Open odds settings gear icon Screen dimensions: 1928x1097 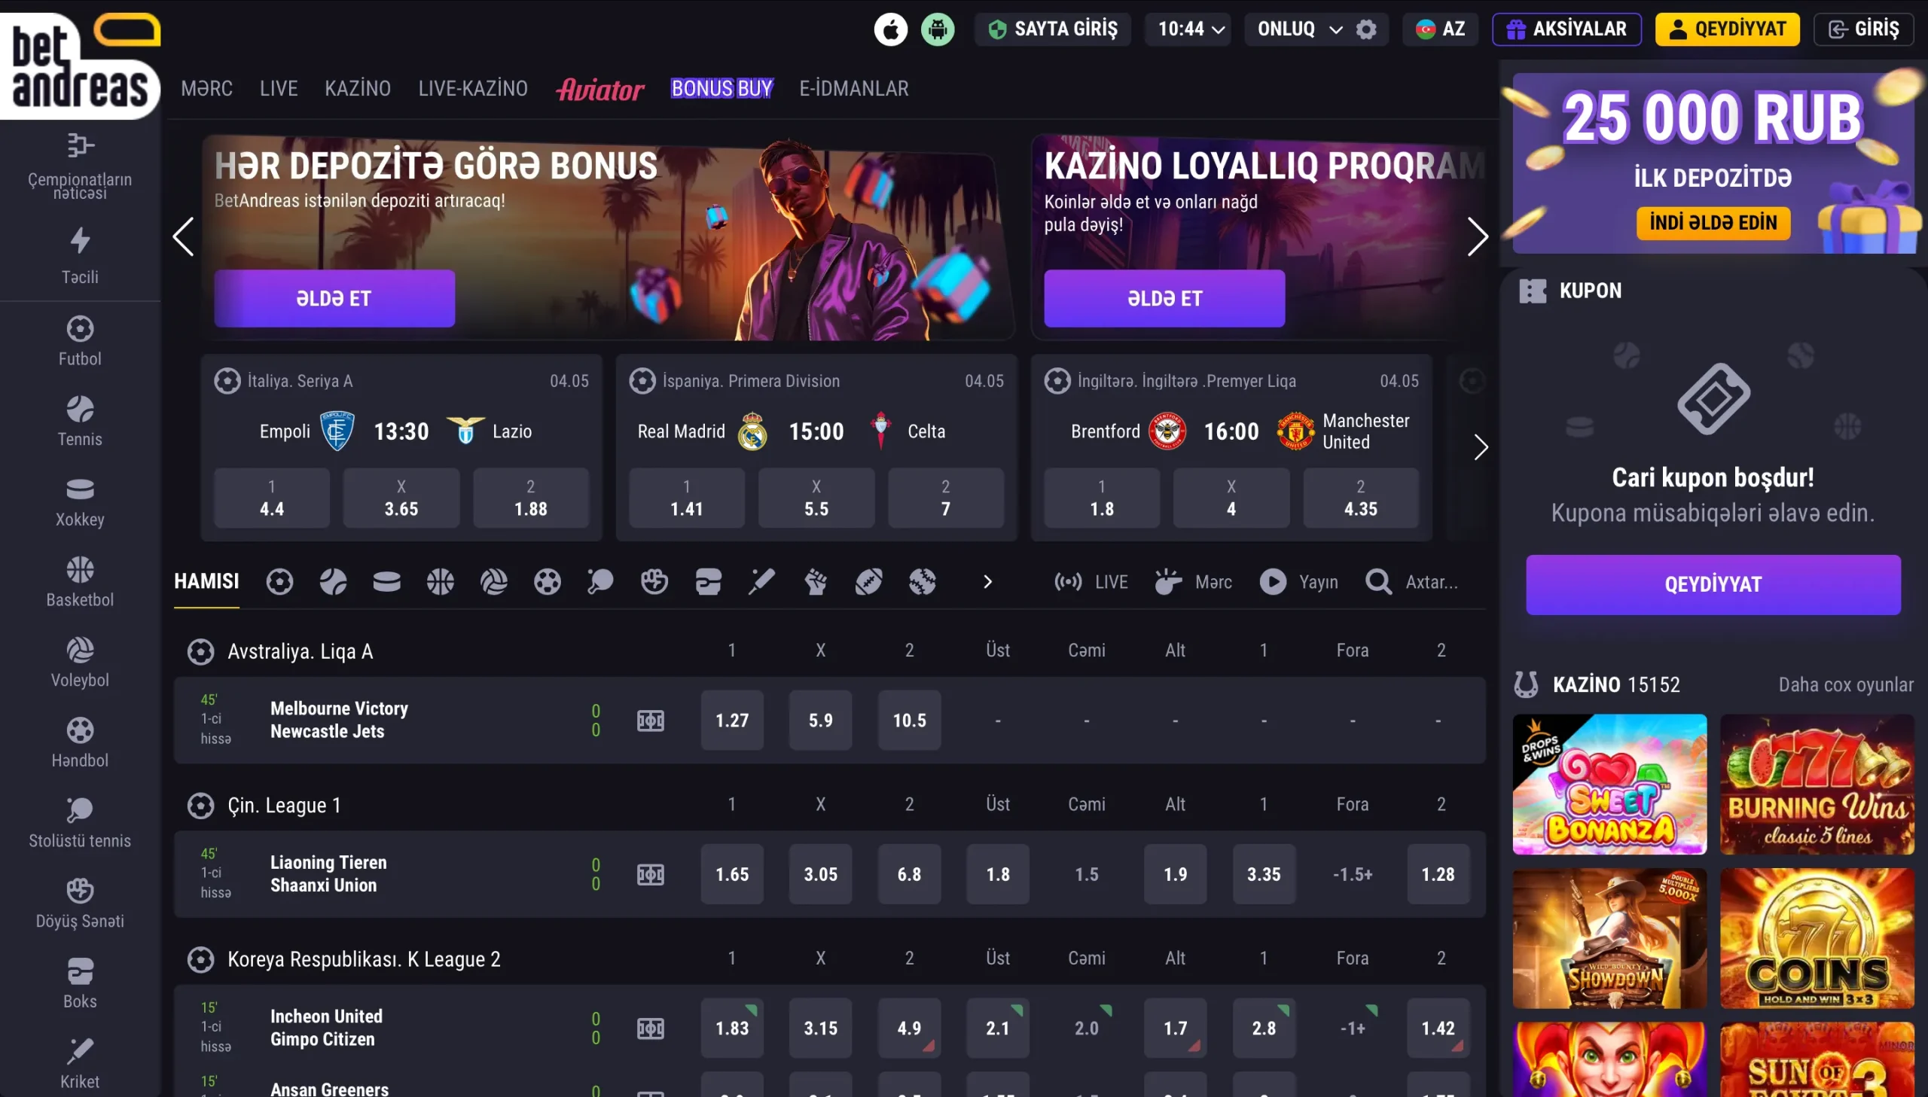(x=1366, y=29)
